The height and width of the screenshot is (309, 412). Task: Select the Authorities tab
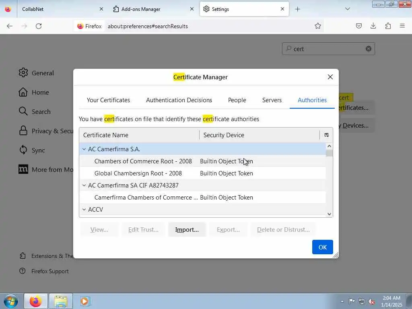tap(312, 100)
